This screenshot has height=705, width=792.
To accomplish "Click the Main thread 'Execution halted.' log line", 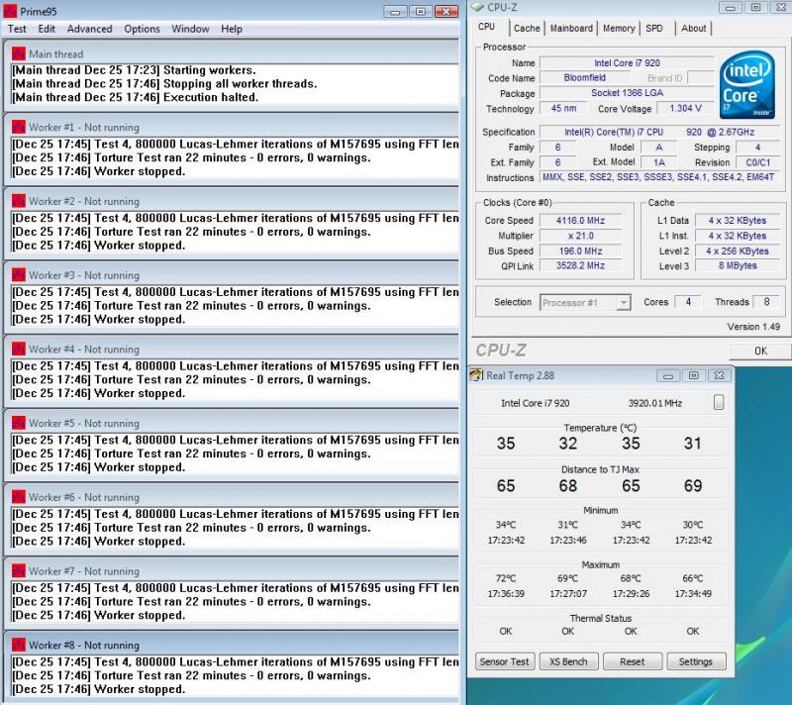I will coord(136,97).
